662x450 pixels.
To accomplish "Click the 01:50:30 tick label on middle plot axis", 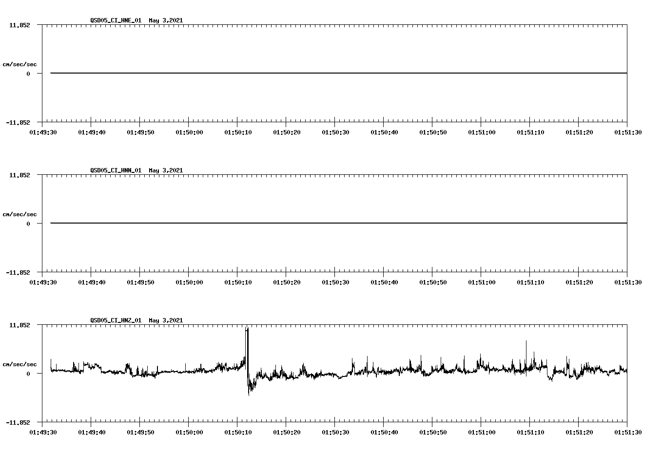I will [x=336, y=281].
